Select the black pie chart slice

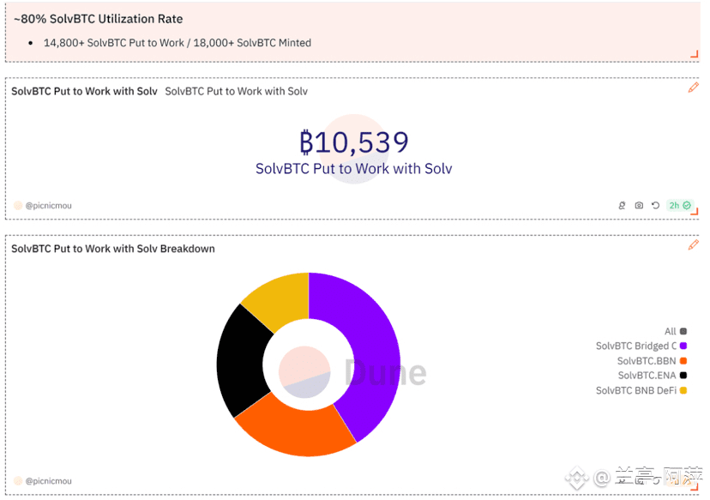tap(240, 362)
